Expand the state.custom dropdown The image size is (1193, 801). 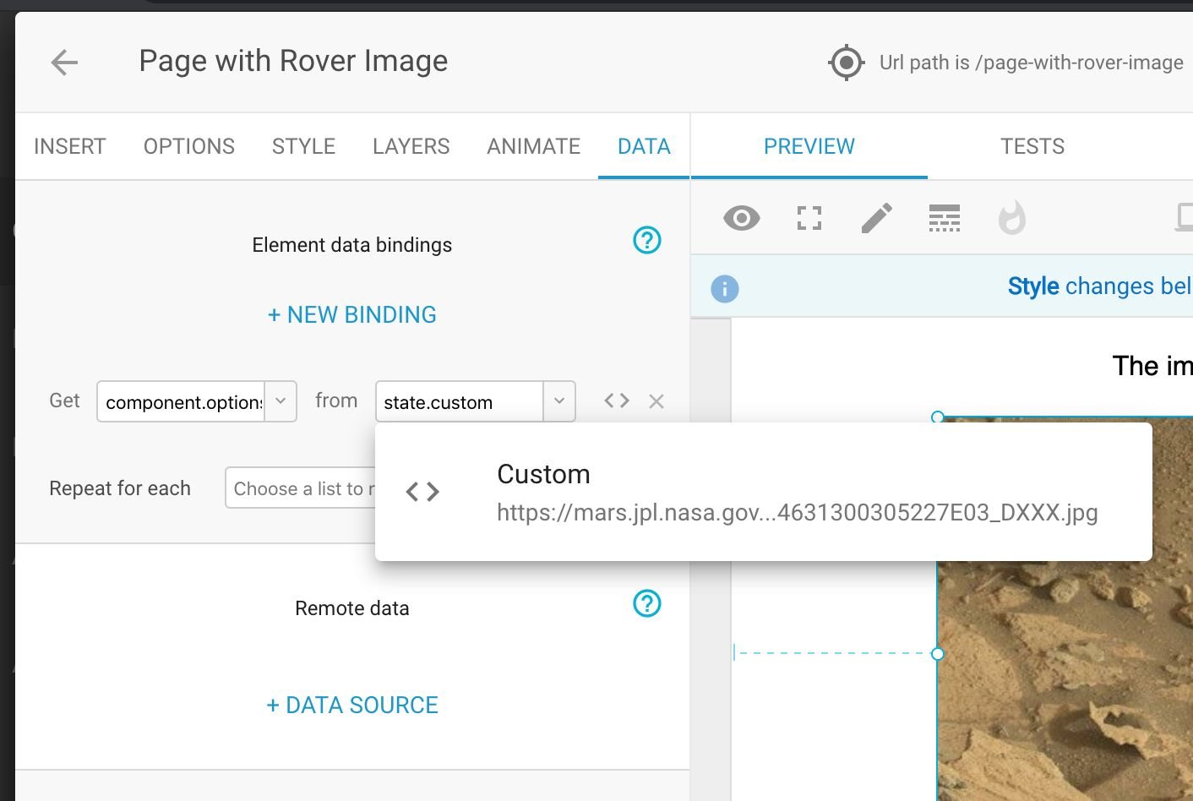(x=558, y=401)
